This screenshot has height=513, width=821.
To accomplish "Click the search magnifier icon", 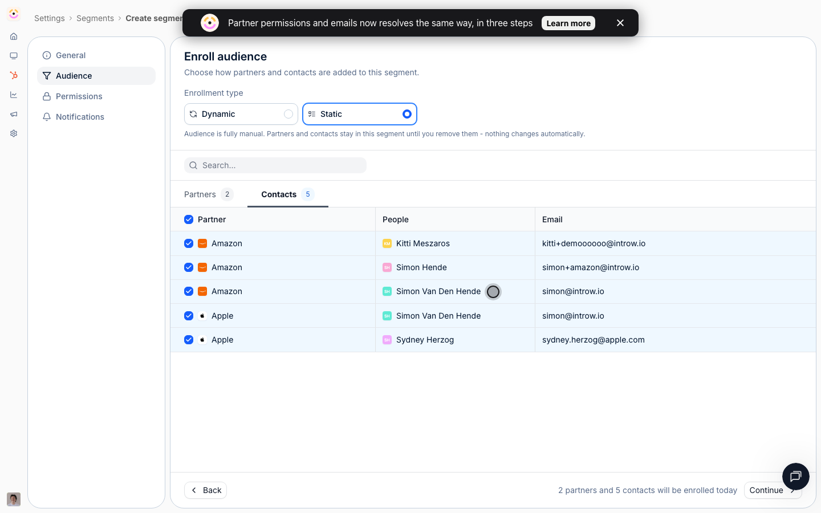I will tap(193, 165).
